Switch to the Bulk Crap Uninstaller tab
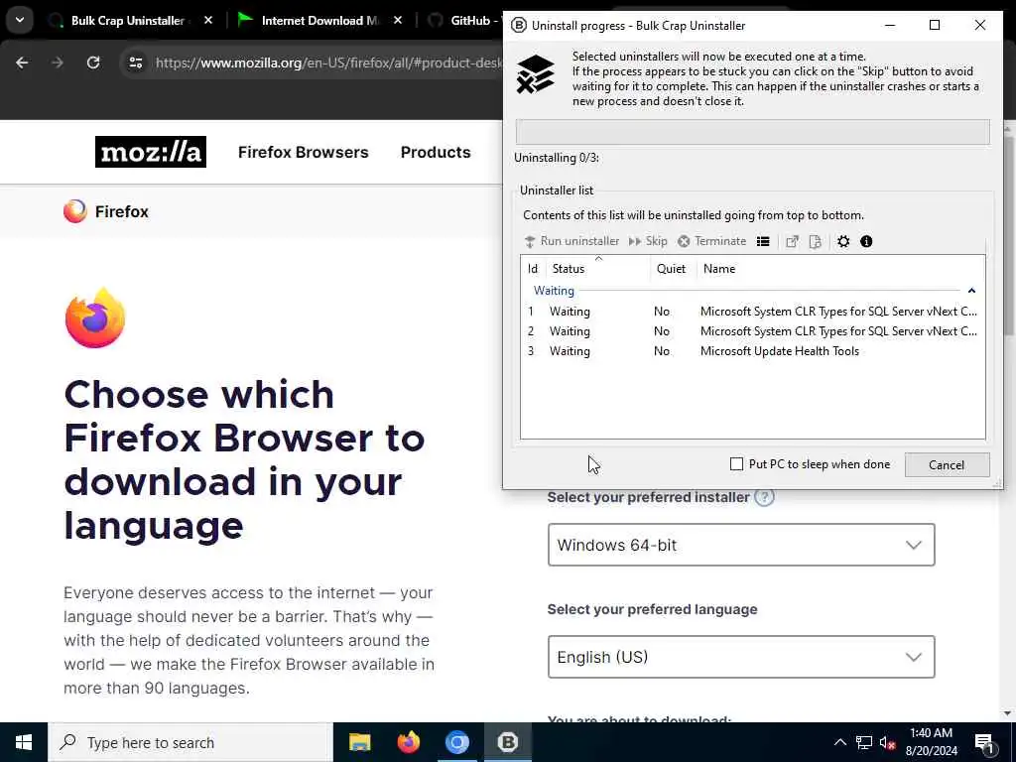Viewport: 1016px width, 762px height. (x=126, y=21)
